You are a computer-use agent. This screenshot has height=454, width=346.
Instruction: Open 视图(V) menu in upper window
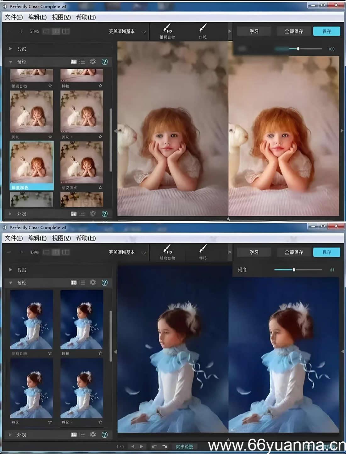61,17
